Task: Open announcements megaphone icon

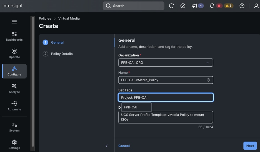Action: 194,6
